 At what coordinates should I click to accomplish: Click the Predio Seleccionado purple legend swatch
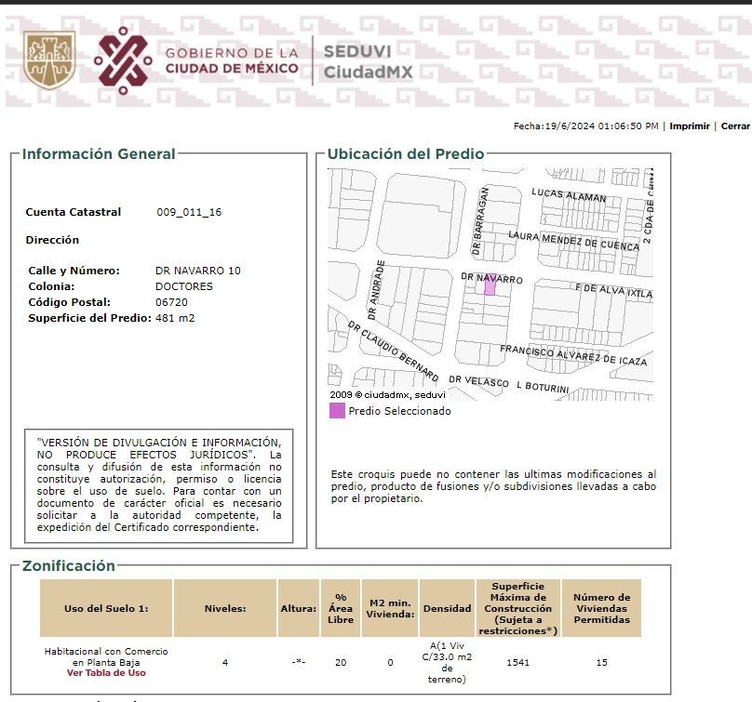click(337, 411)
